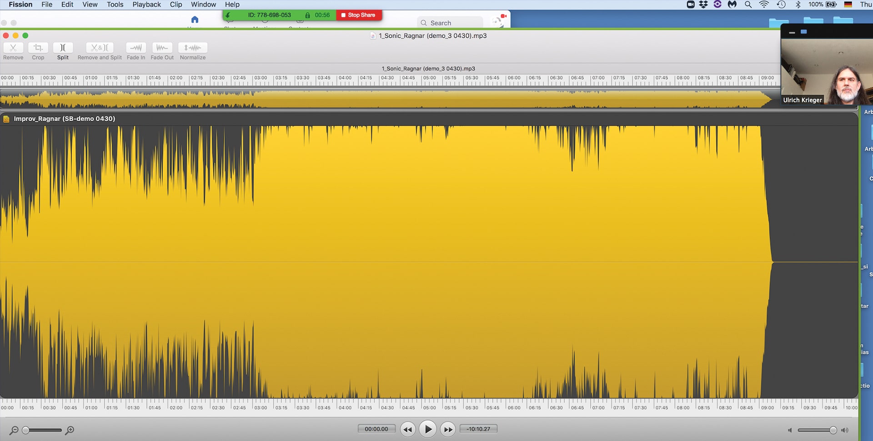Open the Playback menu
The height and width of the screenshot is (441, 873).
point(146,5)
